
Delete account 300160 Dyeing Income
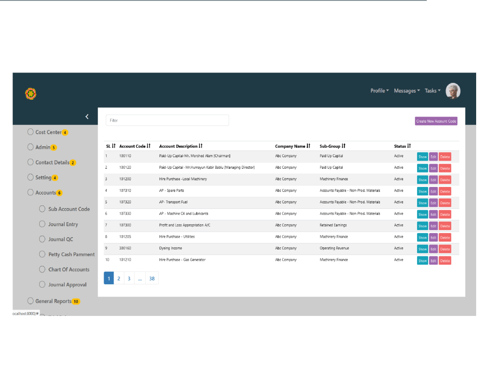click(445, 249)
